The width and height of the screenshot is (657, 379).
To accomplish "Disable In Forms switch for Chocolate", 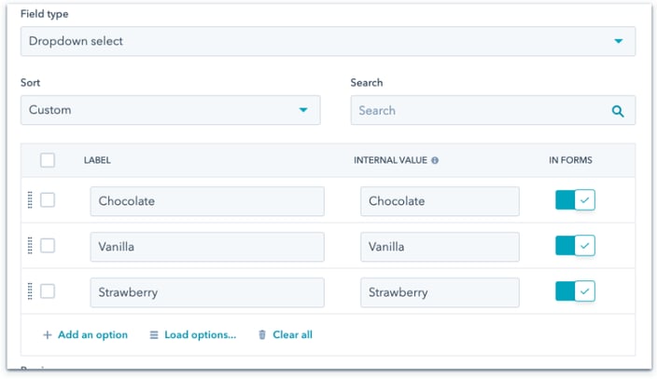I will coord(575,200).
